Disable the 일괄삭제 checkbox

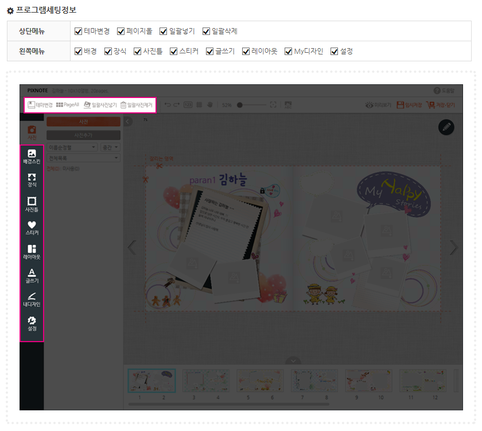coord(206,32)
